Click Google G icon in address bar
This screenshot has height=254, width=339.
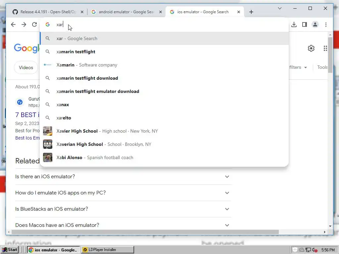point(48,24)
